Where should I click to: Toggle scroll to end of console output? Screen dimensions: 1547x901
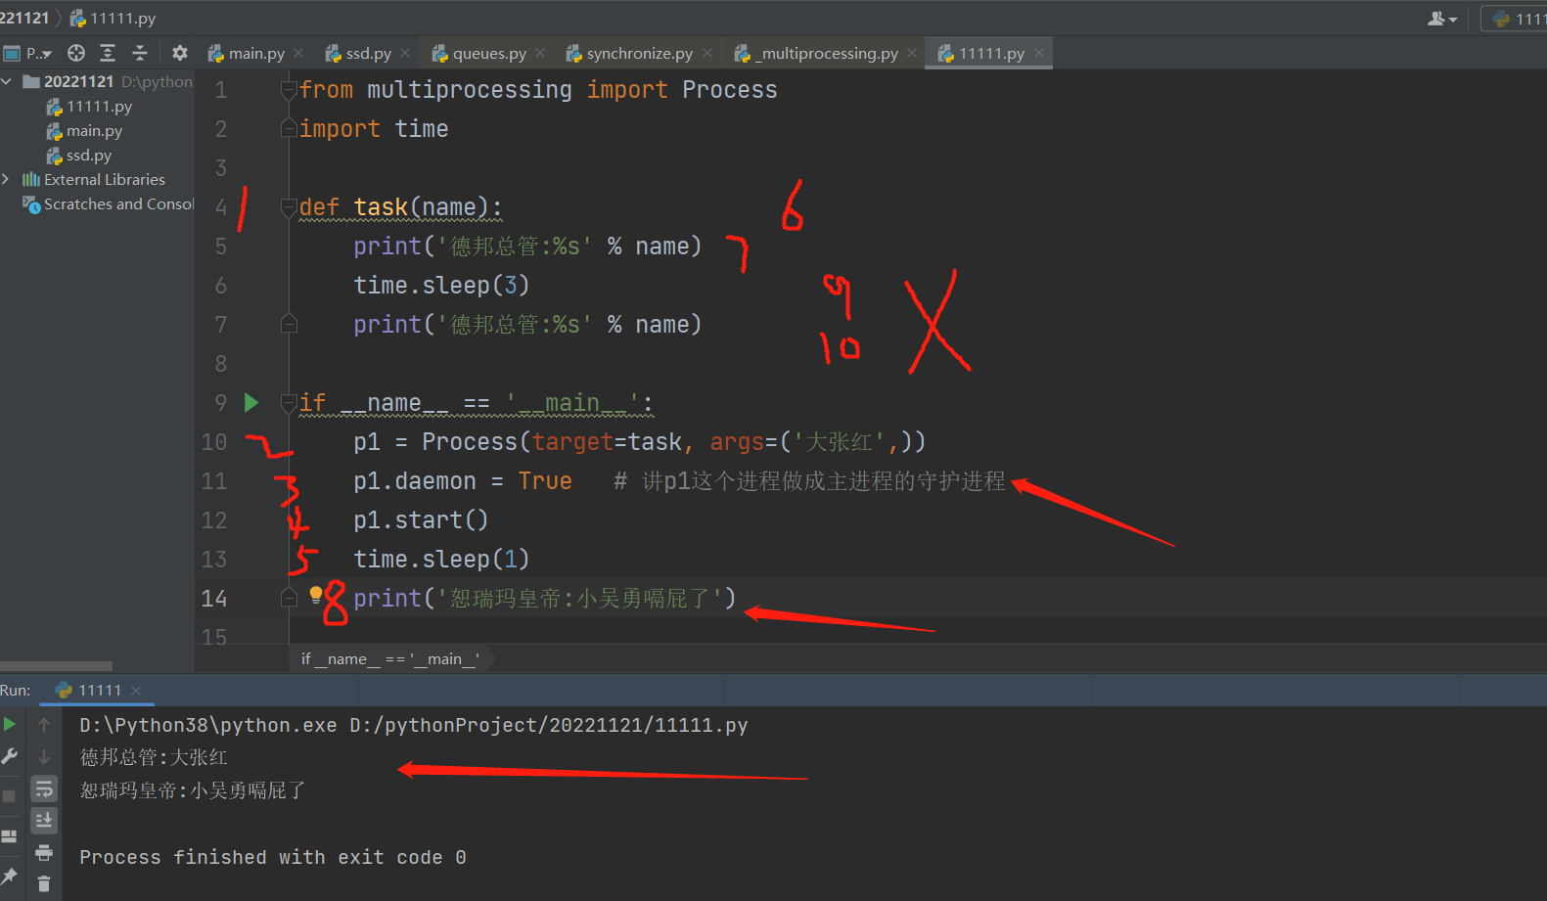click(x=44, y=820)
